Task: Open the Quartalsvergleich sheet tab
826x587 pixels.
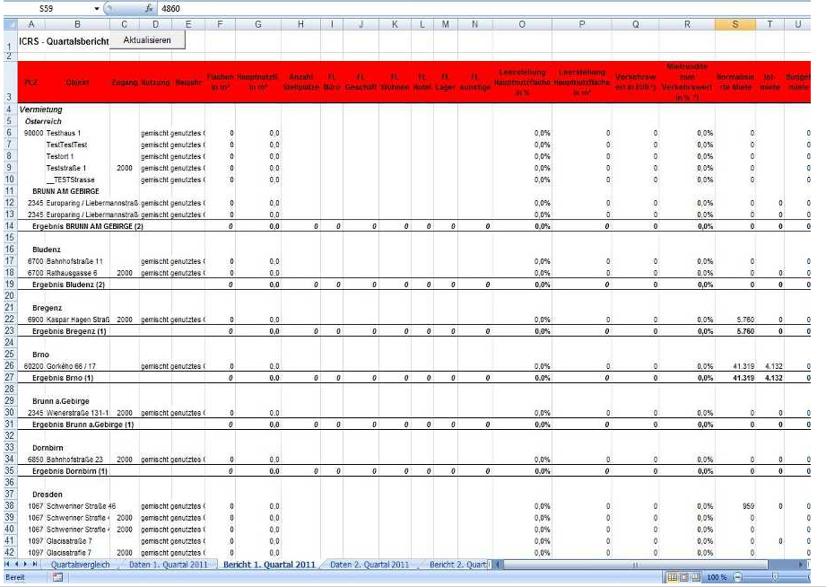Action: pyautogui.click(x=81, y=565)
